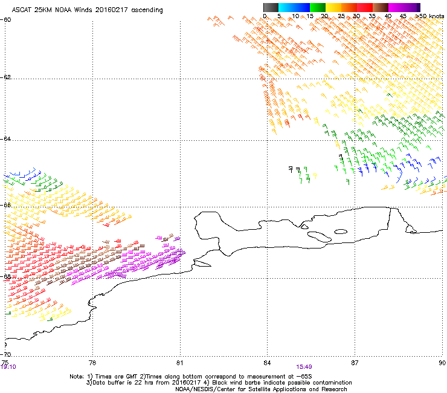Screen dimensions: 447x393
Task: Select the red 30-35 knots legend segment
Action: pos(365,7)
